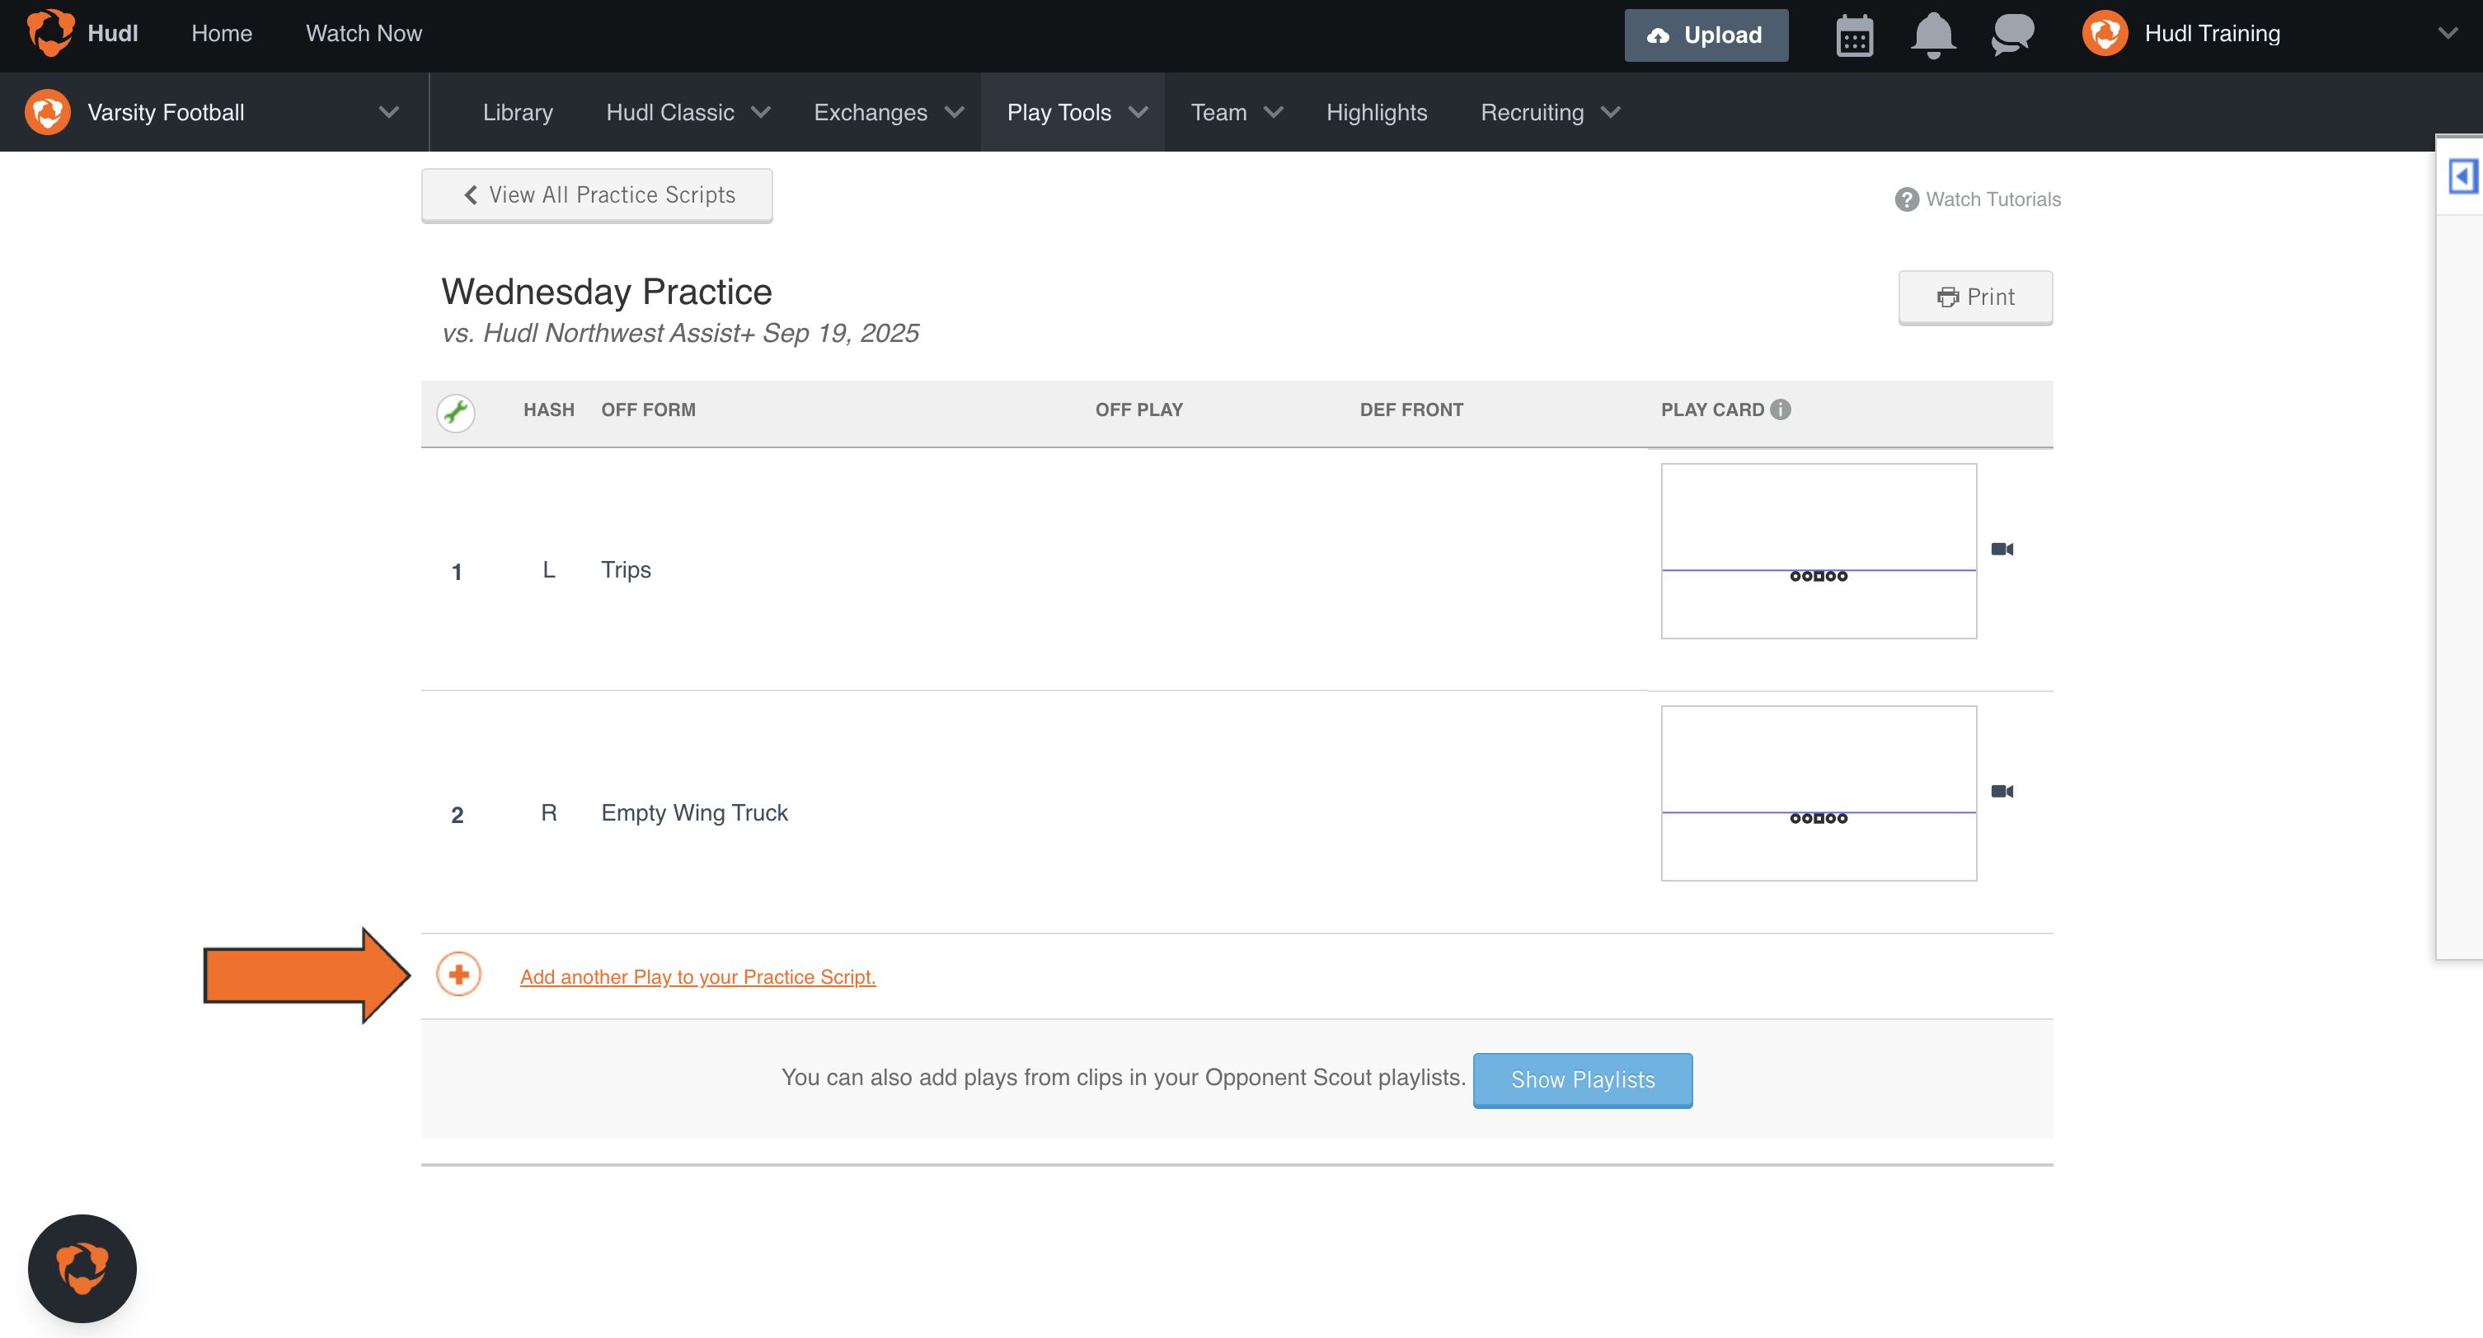The width and height of the screenshot is (2483, 1338).
Task: Click hash value R in row 2
Action: [548, 813]
